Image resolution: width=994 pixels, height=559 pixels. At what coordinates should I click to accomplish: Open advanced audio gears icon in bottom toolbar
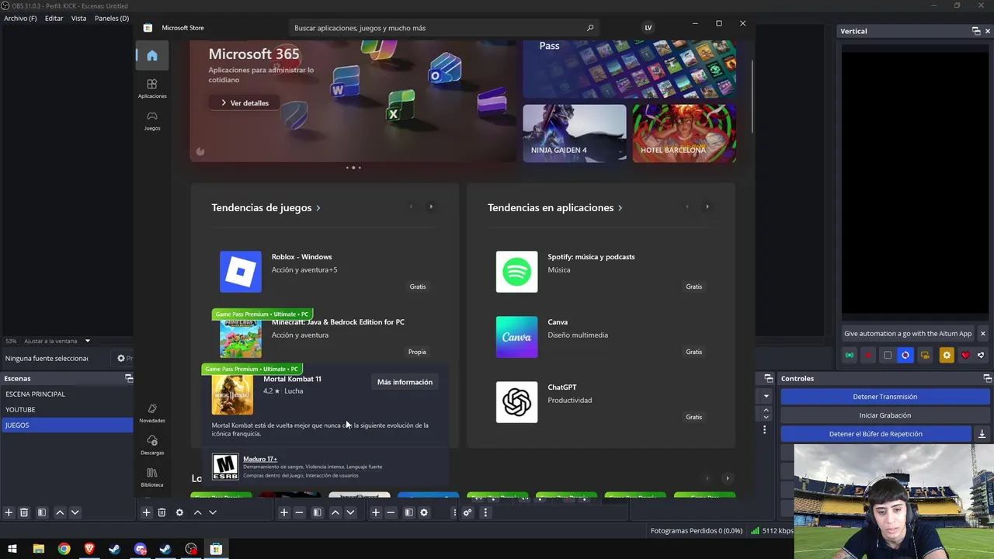click(x=467, y=512)
